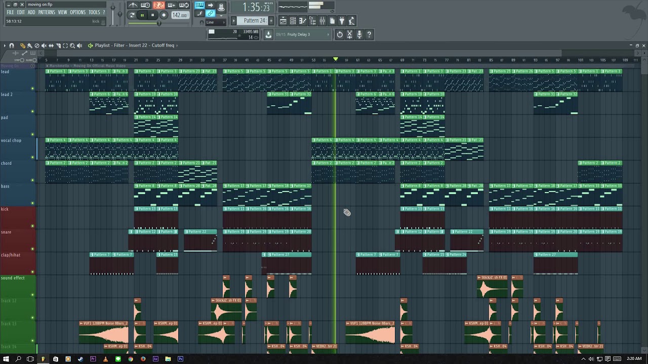Click the audio editor scissors icon
This screenshot has height=364, width=648.
pos(350,34)
